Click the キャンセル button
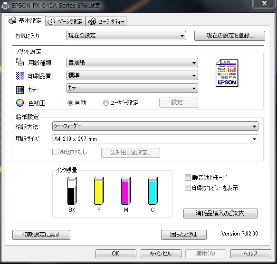This screenshot has width=277, height=264. [161, 254]
